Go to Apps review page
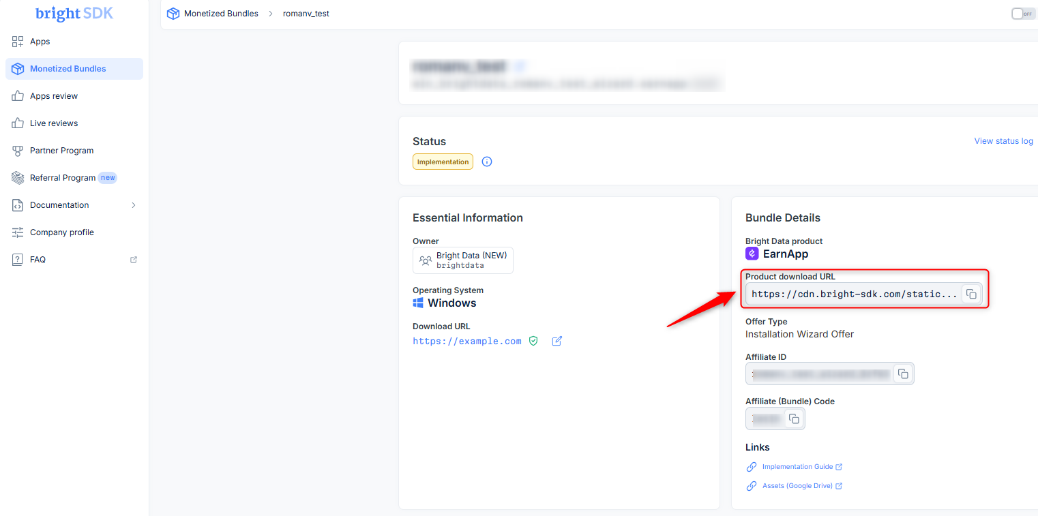Screen dimensions: 1038x516 54,96
